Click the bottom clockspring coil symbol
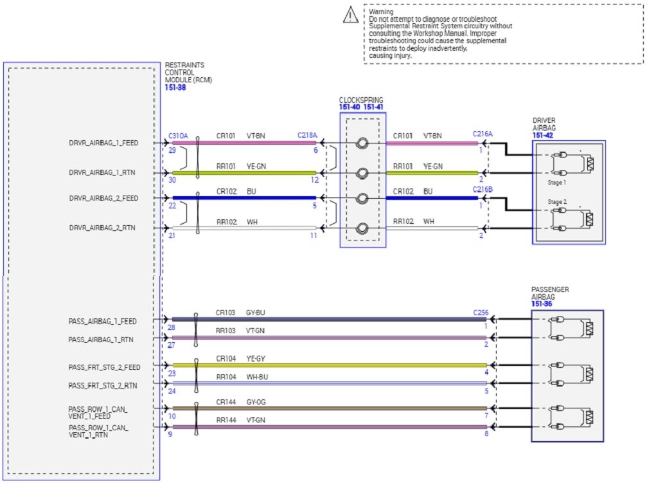Screen dimensions: 647x483 coord(362,228)
